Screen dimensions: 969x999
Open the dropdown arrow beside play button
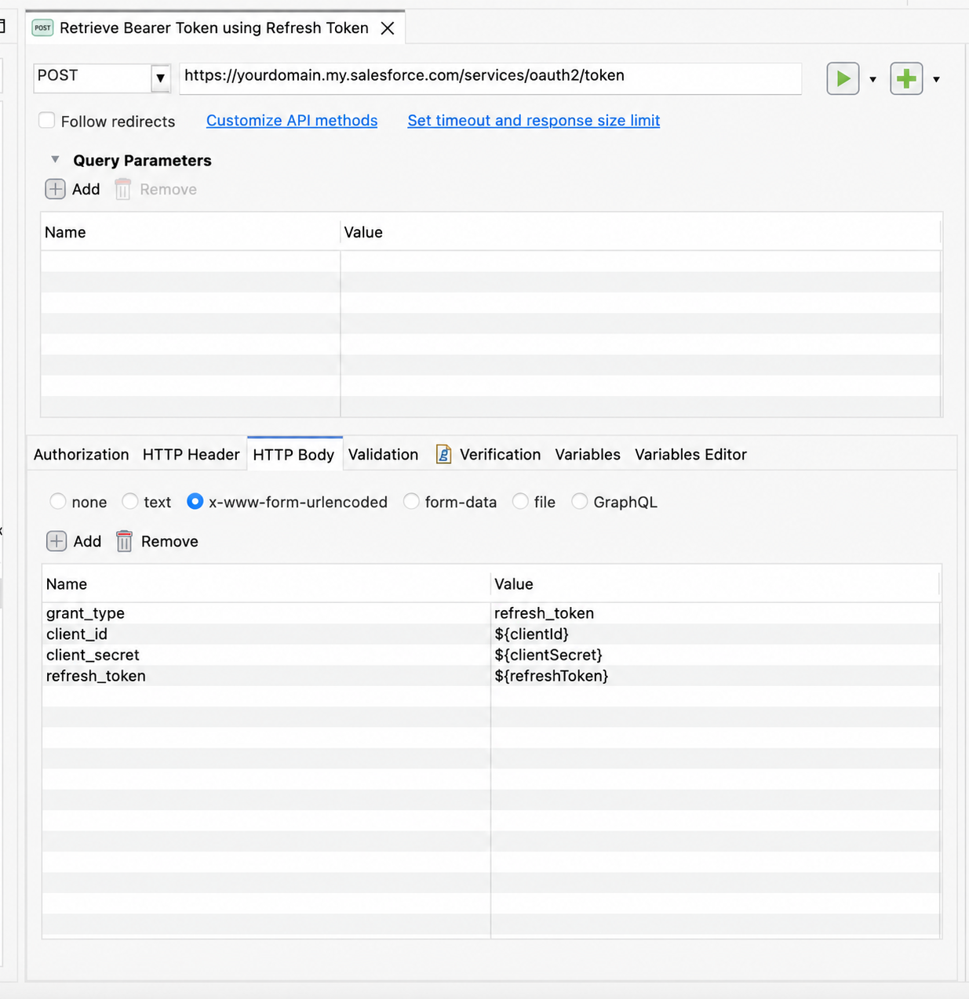coord(872,79)
